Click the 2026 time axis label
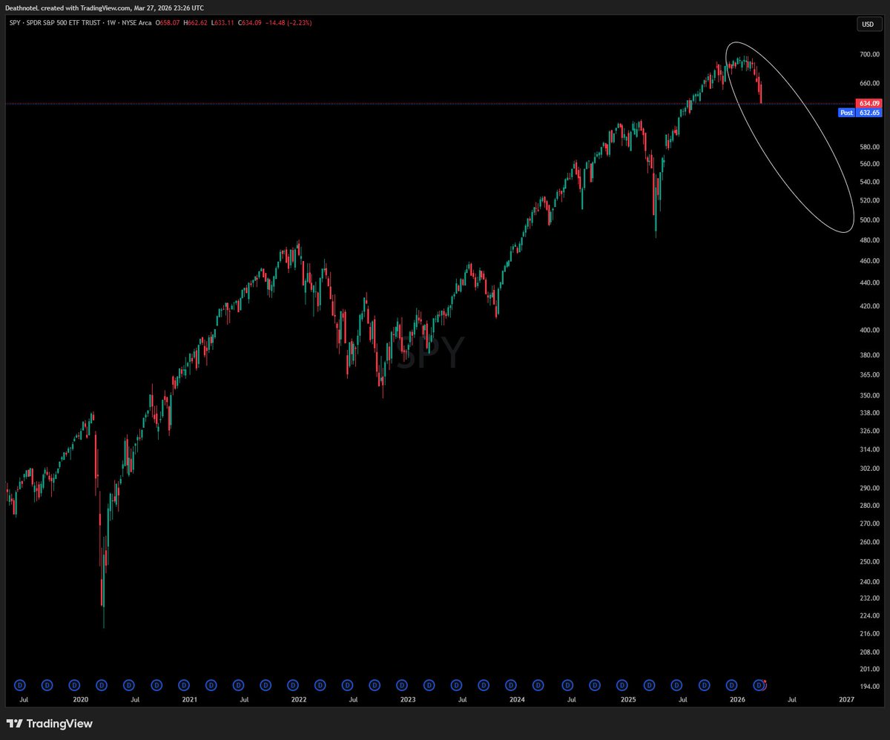Image resolution: width=890 pixels, height=740 pixels. (x=737, y=699)
